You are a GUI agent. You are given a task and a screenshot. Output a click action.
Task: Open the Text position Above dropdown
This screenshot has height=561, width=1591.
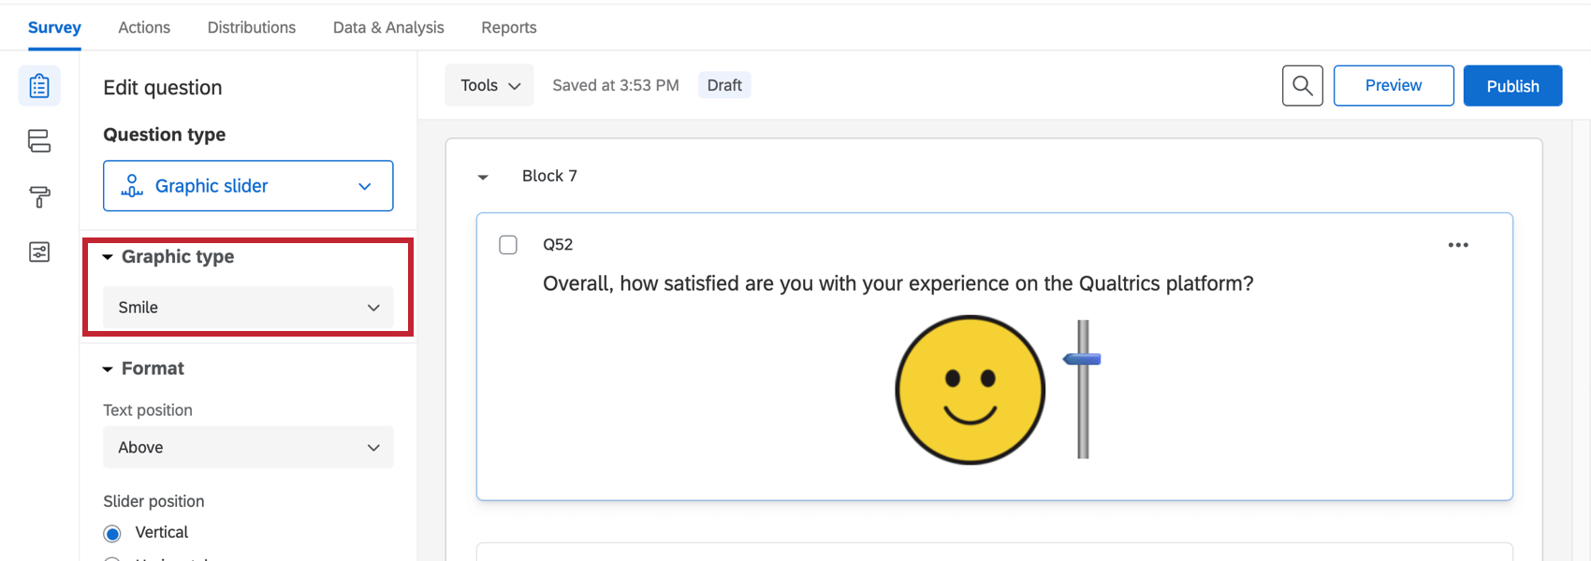(248, 448)
